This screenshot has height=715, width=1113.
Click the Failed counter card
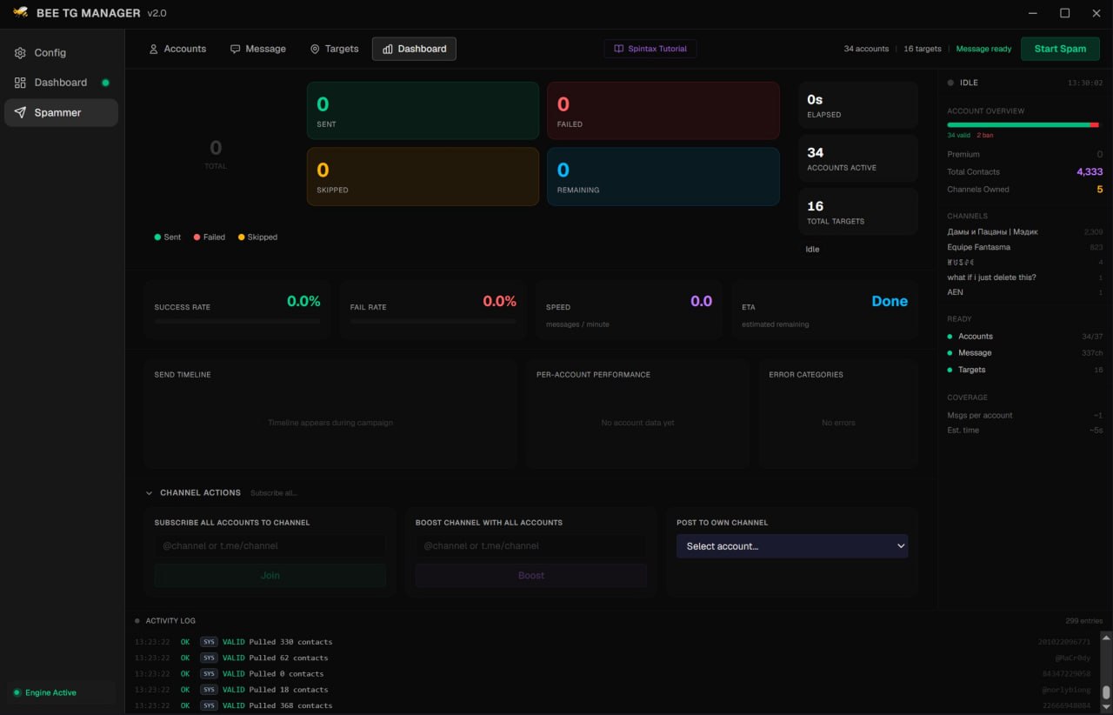tap(663, 111)
